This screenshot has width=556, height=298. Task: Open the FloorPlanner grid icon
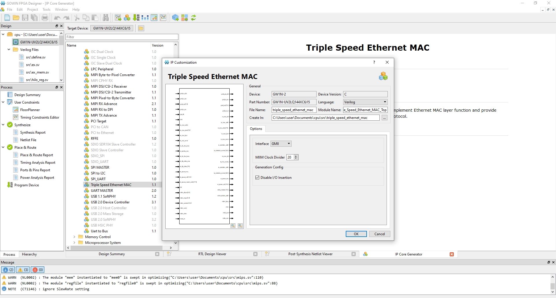click(x=154, y=17)
